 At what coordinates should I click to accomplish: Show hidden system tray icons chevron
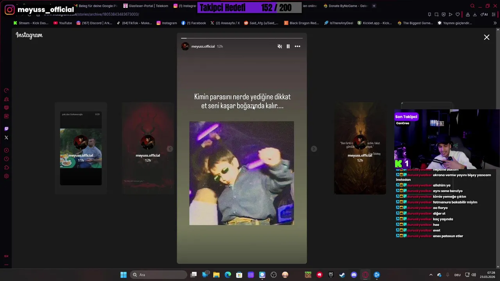[x=431, y=275]
